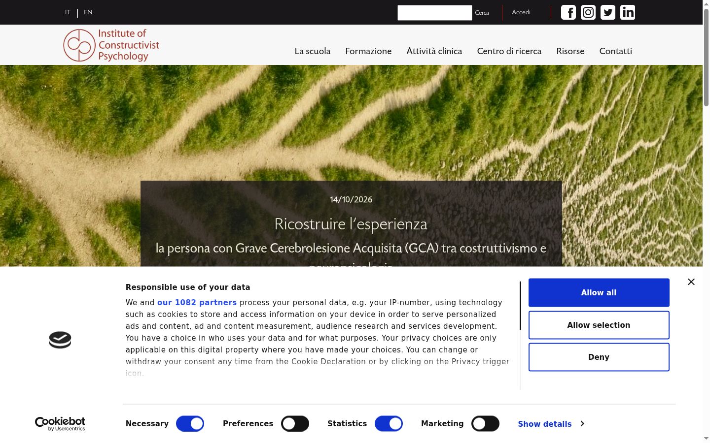Click the page vertical scrollbar thumb

pos(706,57)
